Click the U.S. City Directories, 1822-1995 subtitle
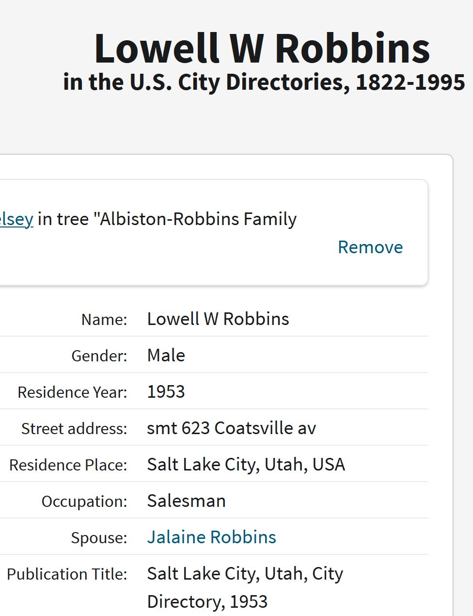This screenshot has width=473, height=616. click(264, 82)
